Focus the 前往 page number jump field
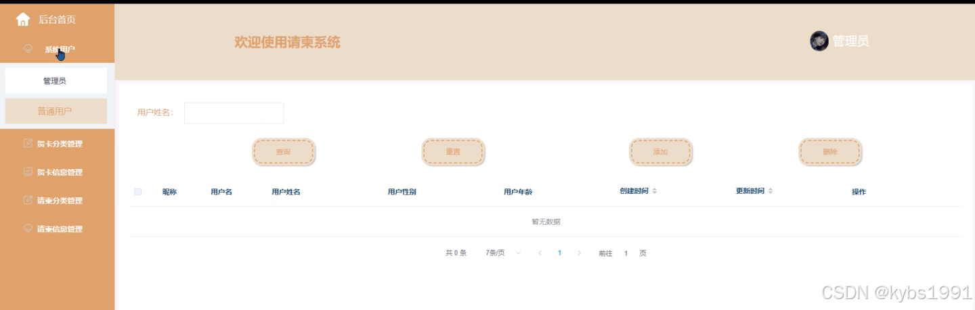This screenshot has width=975, height=310. tap(626, 253)
